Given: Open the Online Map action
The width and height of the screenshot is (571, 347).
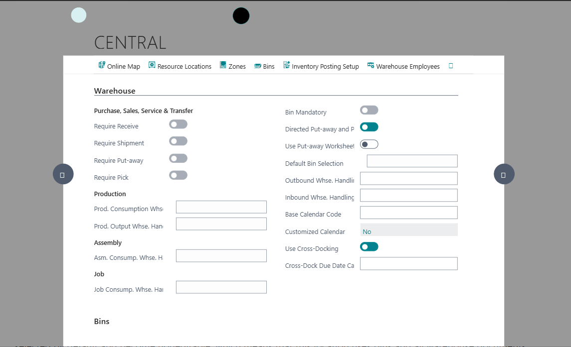Looking at the screenshot, I should (x=119, y=66).
